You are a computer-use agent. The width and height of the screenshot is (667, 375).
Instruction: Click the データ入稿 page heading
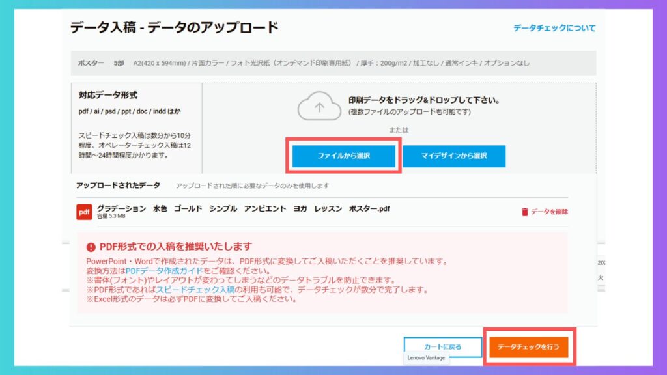[x=174, y=27]
